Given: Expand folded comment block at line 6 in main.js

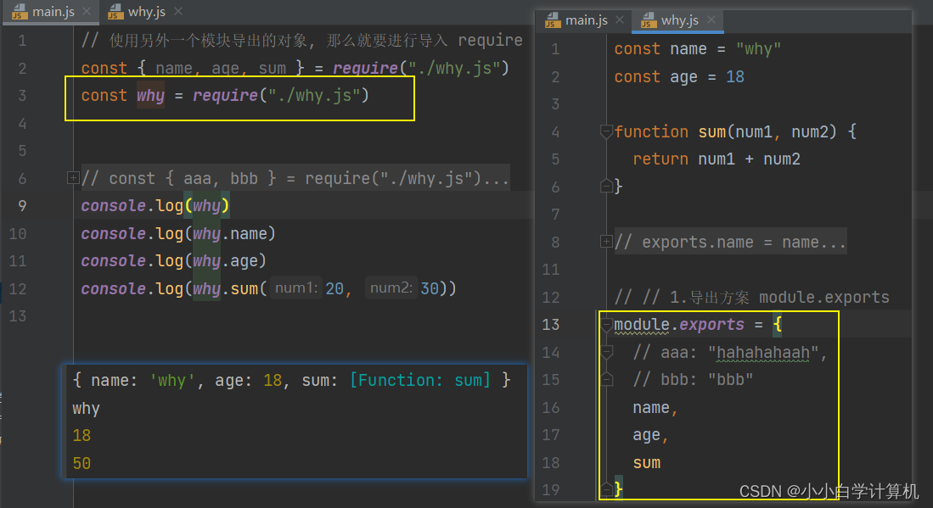Looking at the screenshot, I should pos(73,177).
